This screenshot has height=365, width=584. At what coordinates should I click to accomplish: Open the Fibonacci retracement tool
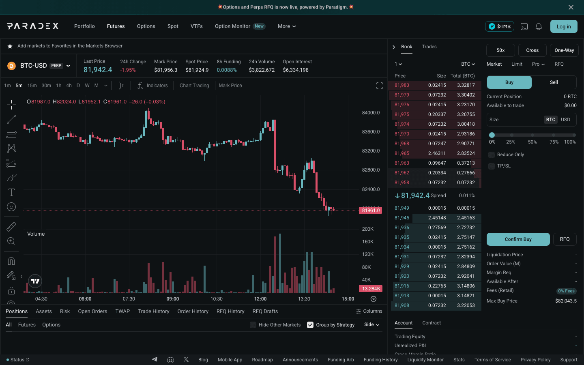point(11,134)
